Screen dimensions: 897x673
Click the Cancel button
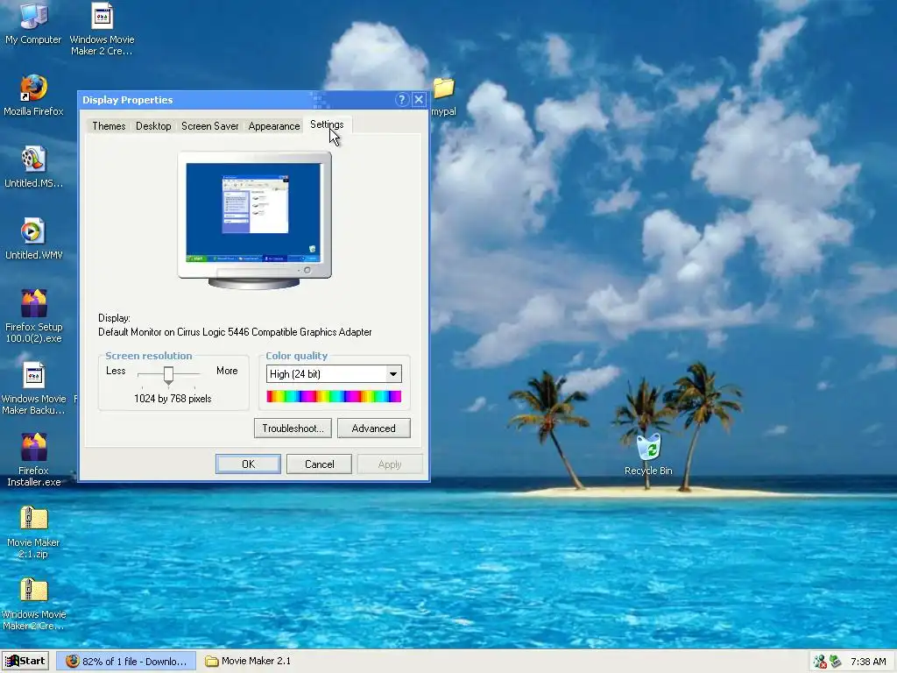[319, 464]
